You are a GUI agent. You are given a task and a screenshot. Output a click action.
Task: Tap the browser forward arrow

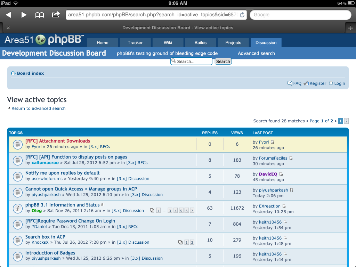click(24, 15)
